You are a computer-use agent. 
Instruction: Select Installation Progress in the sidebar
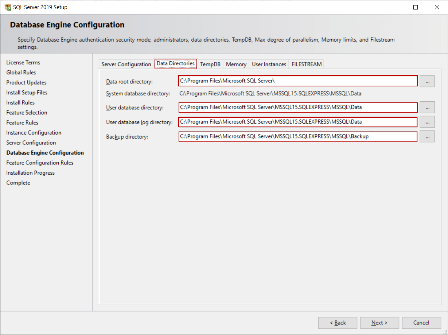30,172
